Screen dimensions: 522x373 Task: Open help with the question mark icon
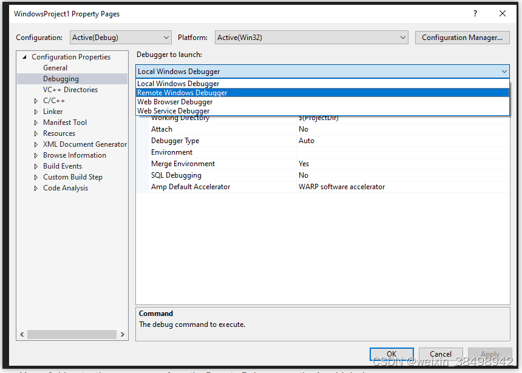click(475, 13)
